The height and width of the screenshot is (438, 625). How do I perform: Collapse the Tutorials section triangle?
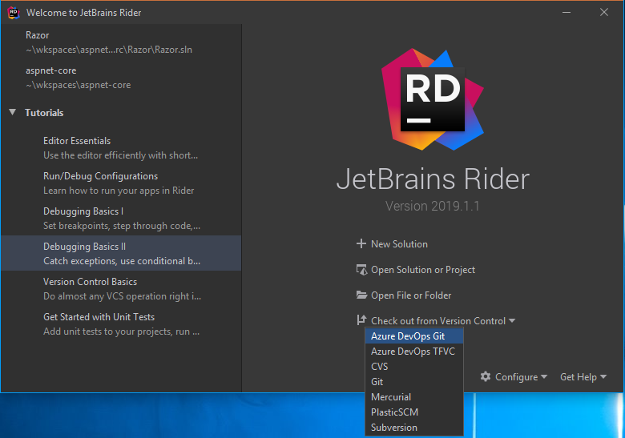[13, 112]
